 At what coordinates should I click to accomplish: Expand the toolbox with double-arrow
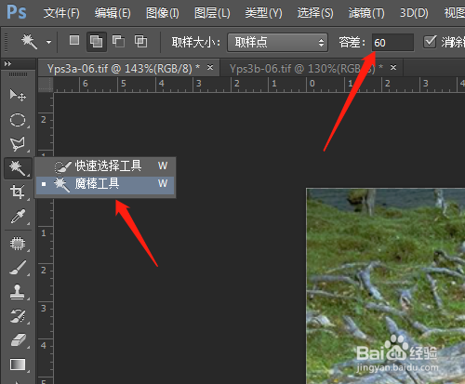(7, 64)
